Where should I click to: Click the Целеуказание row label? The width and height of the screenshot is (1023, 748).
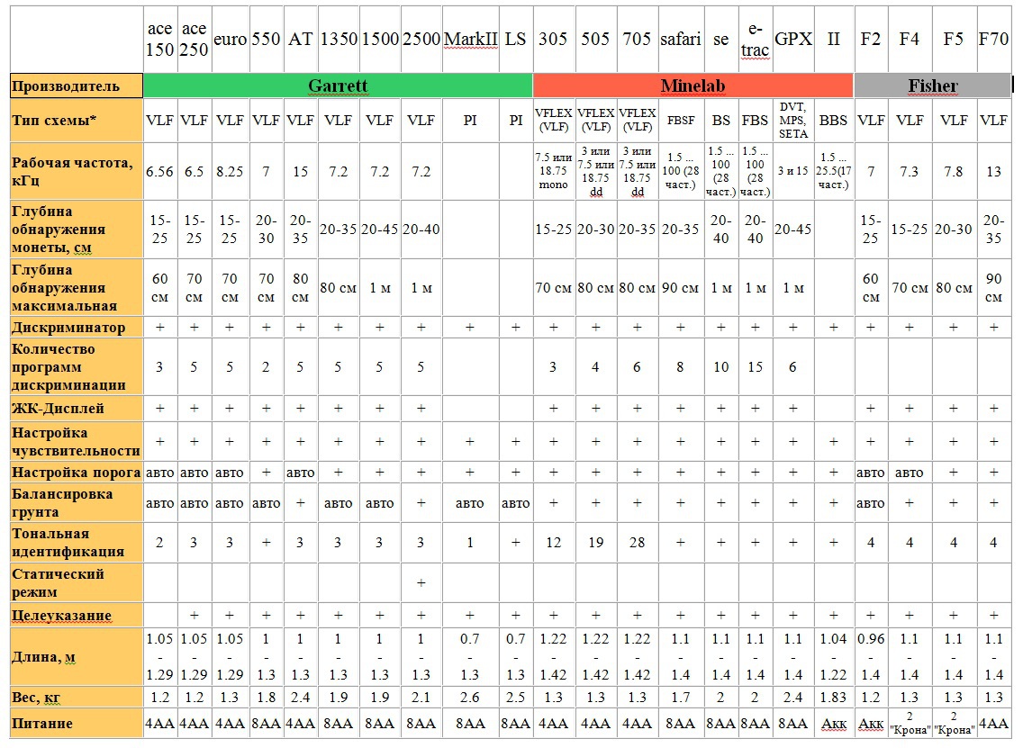click(x=62, y=616)
